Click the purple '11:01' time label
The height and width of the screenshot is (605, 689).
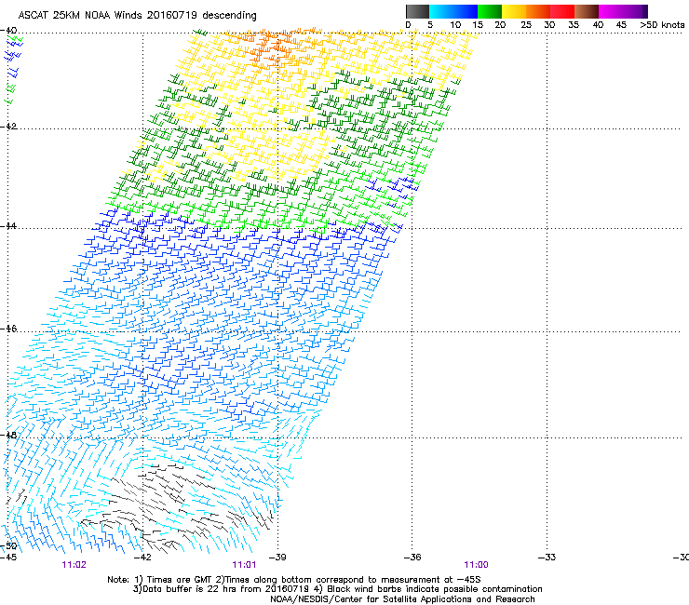244,565
